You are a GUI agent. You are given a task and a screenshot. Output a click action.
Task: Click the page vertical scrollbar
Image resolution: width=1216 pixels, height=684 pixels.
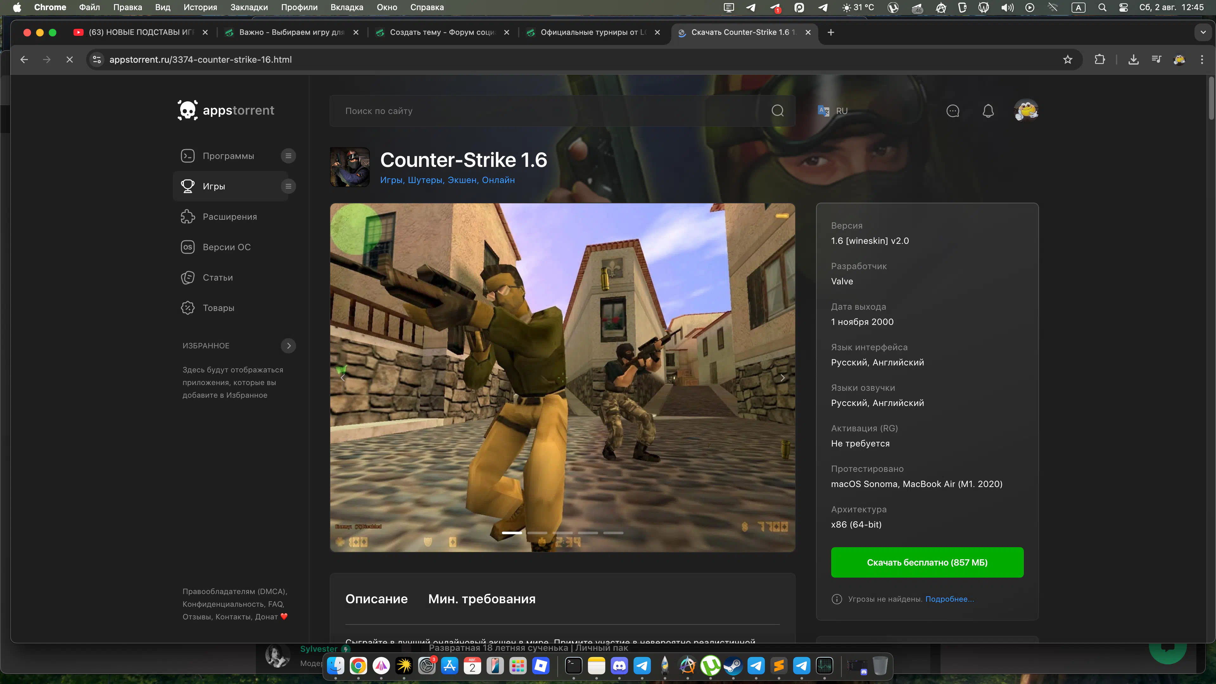(x=1211, y=98)
